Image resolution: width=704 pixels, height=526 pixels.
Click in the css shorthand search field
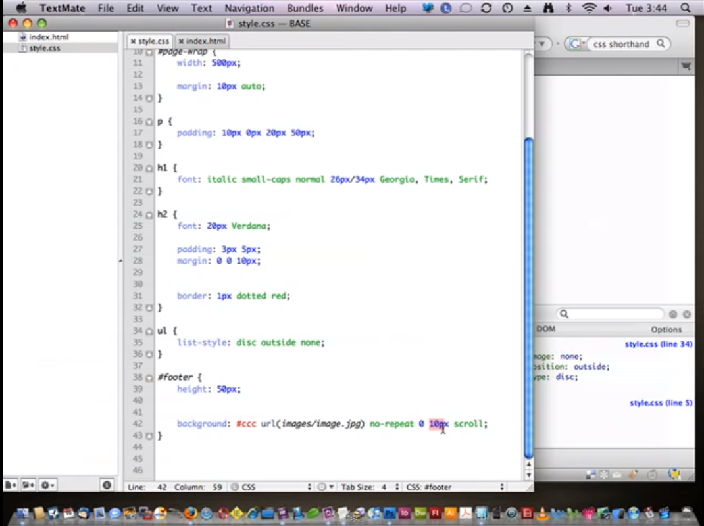click(620, 44)
